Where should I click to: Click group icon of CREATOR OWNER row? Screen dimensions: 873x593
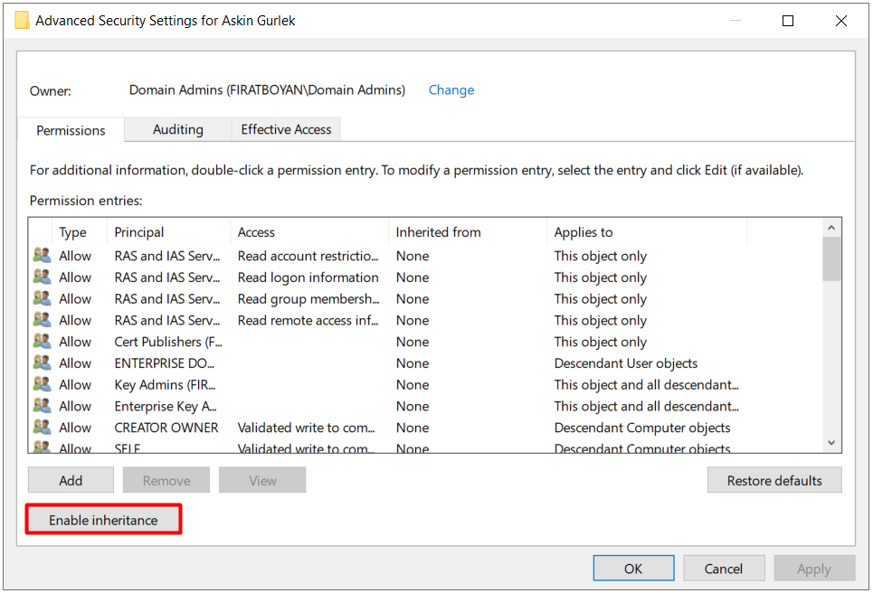pyautogui.click(x=42, y=428)
